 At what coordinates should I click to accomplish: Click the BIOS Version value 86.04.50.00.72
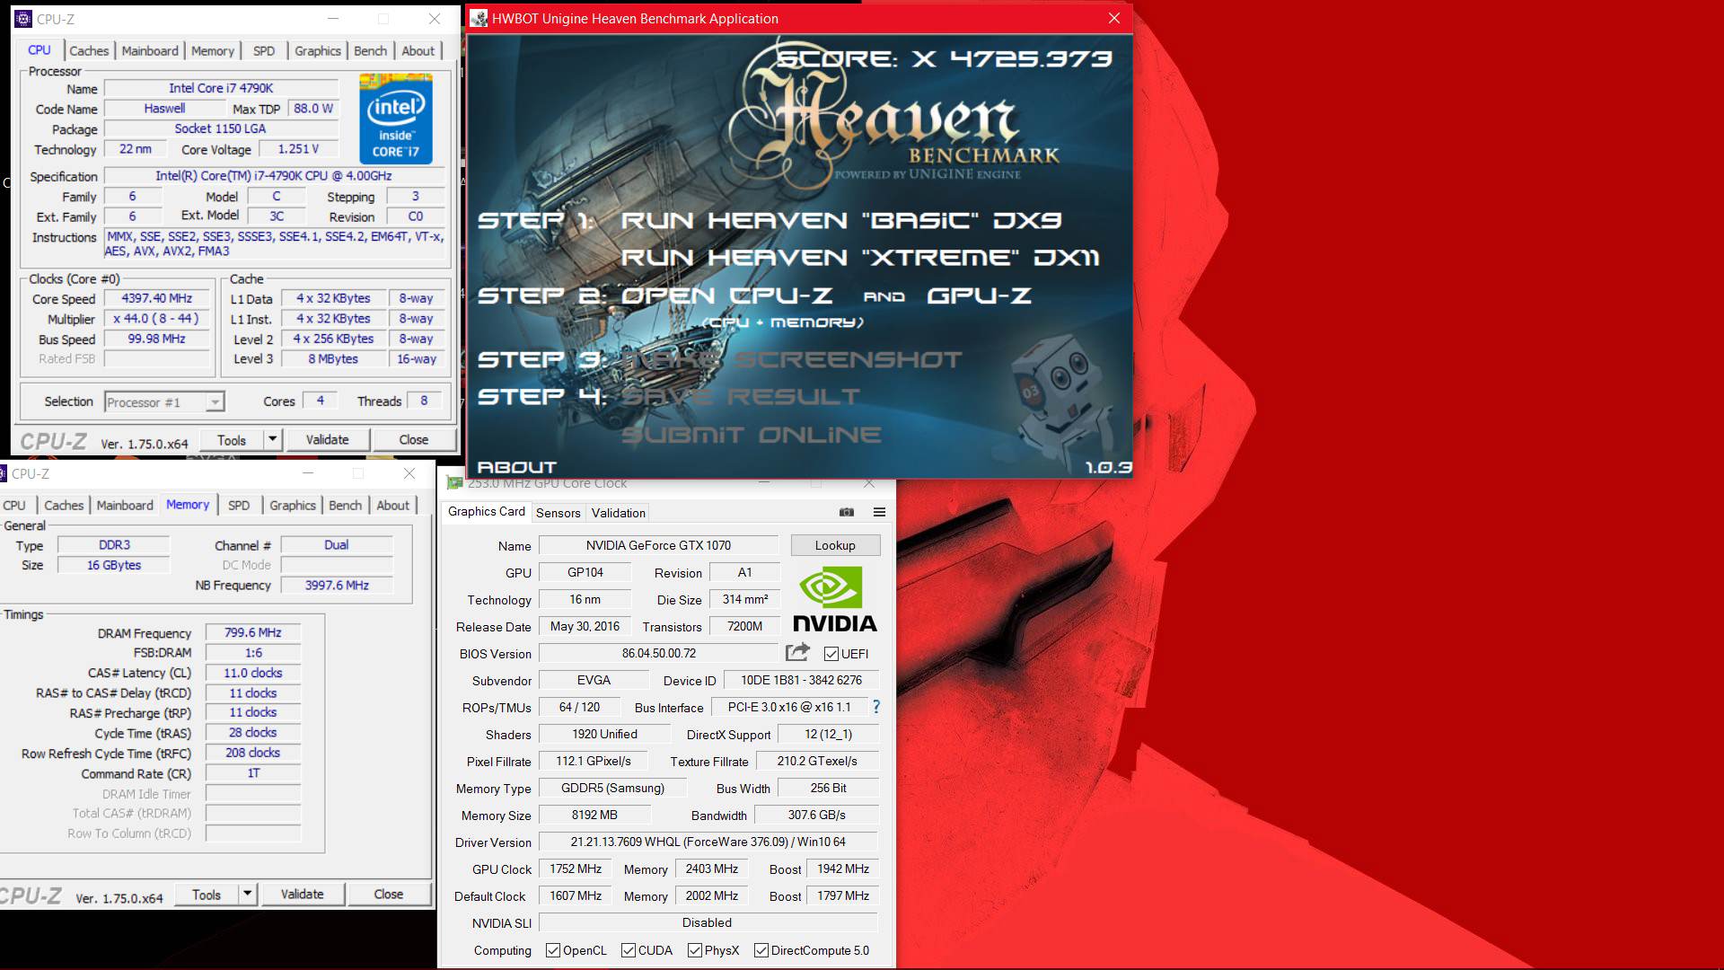point(658,653)
